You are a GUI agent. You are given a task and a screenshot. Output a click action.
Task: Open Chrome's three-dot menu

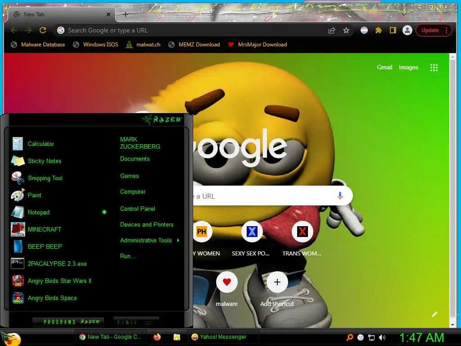tap(446, 30)
